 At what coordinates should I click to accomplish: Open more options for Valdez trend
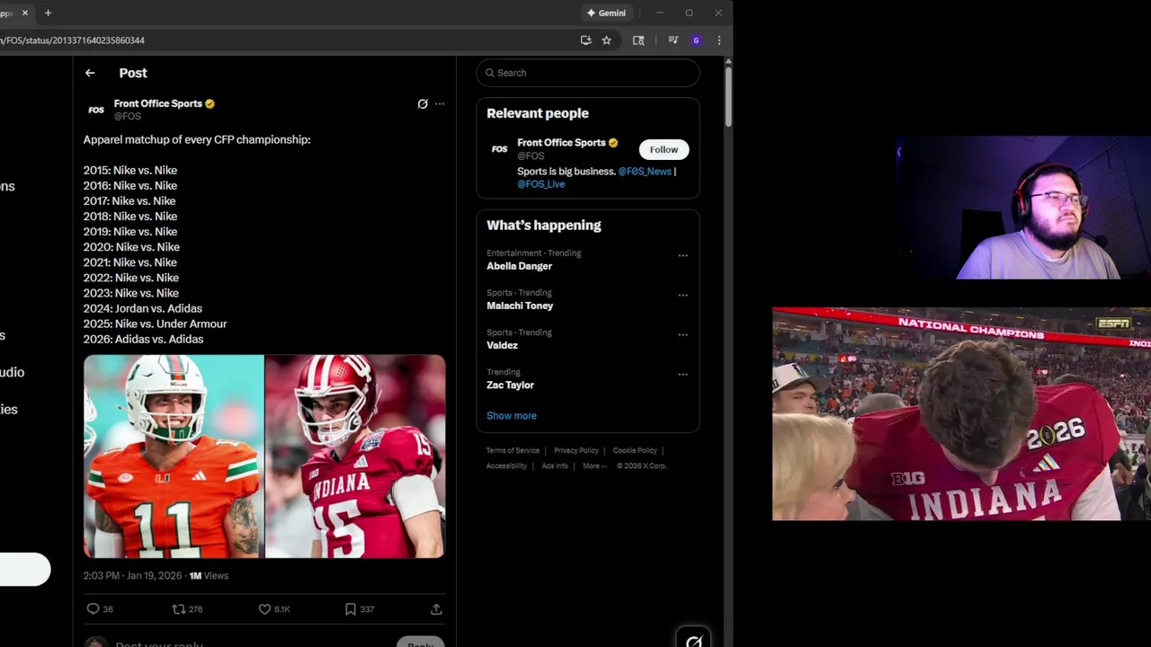click(683, 334)
